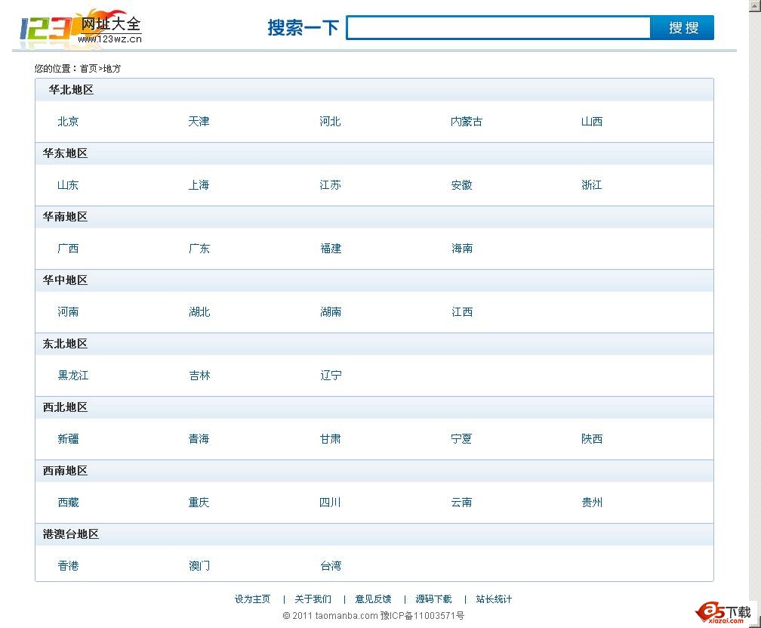
Task: Click the scrollbar up arrow
Action: click(x=755, y=5)
